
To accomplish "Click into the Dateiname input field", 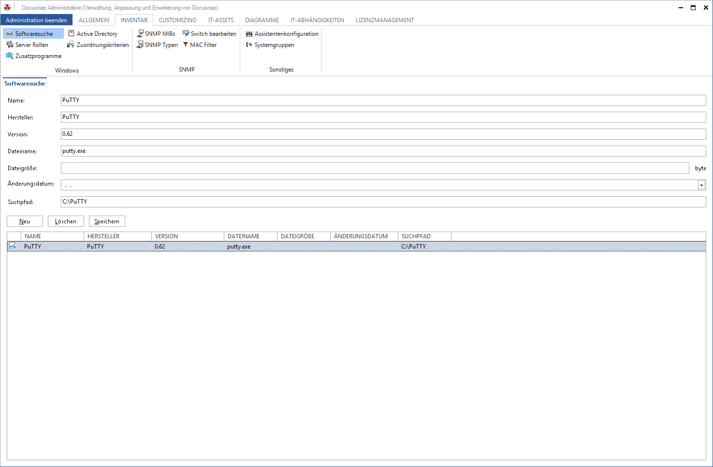I will coord(383,151).
